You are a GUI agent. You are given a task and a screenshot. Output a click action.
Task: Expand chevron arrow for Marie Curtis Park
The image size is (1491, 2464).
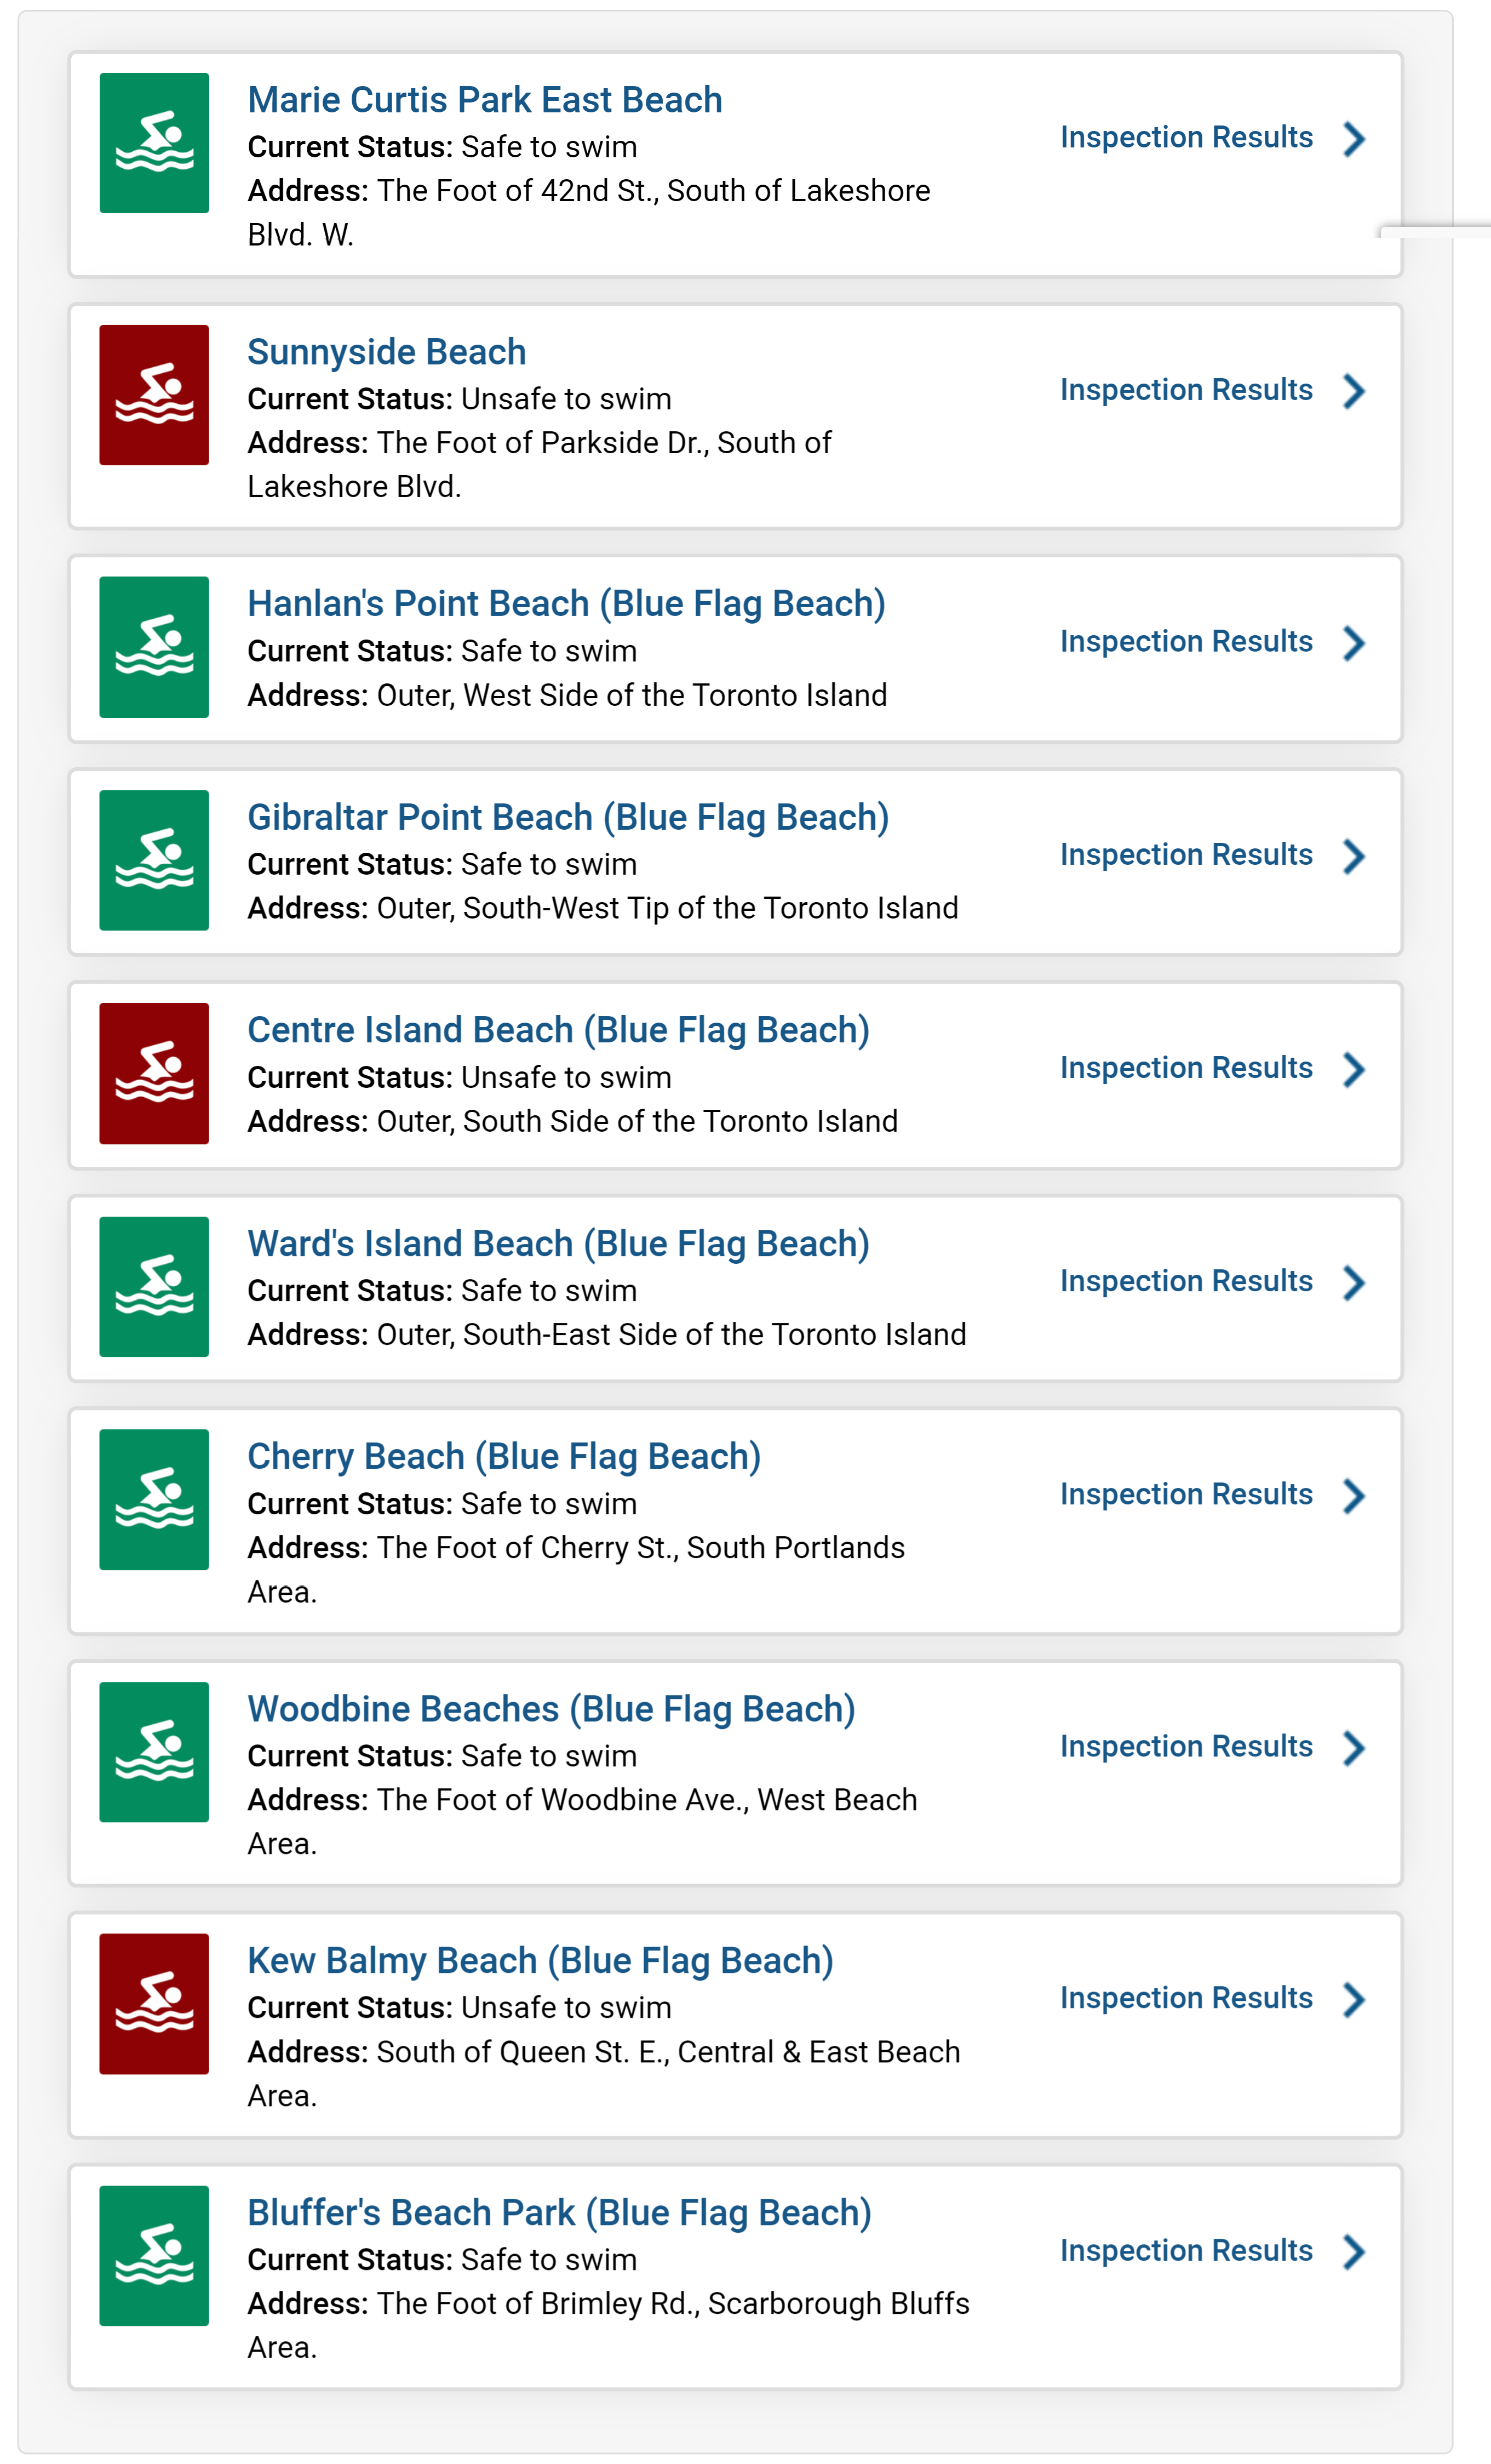[1354, 139]
